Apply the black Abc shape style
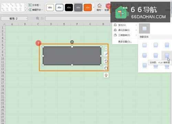Image resolution: width=172 pixels, height=124 pixels. 69,8
